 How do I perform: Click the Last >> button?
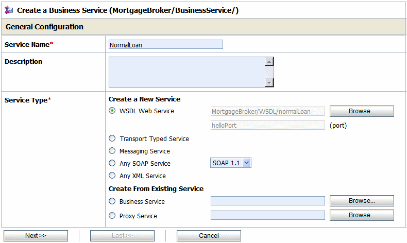(122, 236)
